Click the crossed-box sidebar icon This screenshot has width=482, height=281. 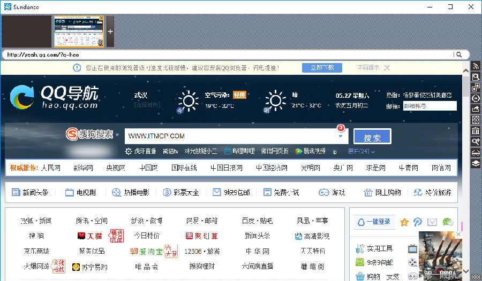coord(476,120)
